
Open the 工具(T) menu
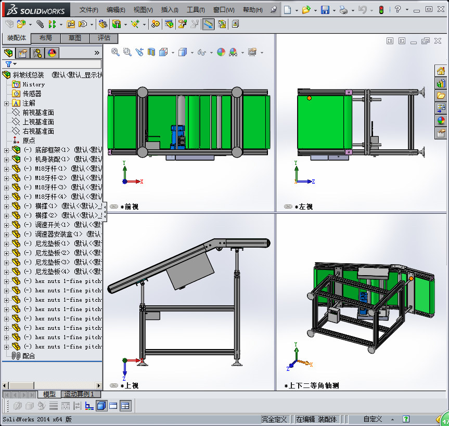click(196, 10)
